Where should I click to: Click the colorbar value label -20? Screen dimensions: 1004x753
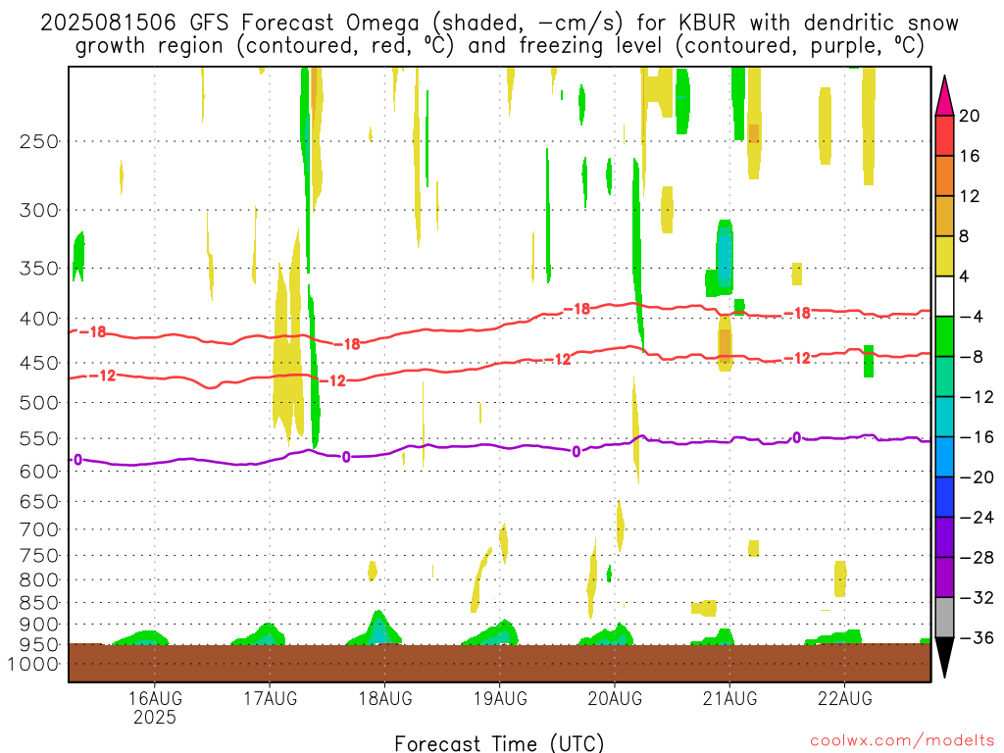[x=977, y=477]
